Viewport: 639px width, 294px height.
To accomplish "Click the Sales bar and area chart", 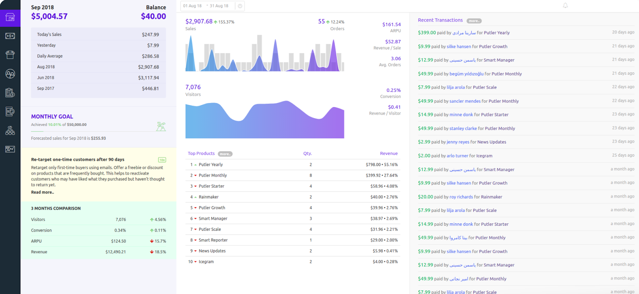I will tap(265, 53).
